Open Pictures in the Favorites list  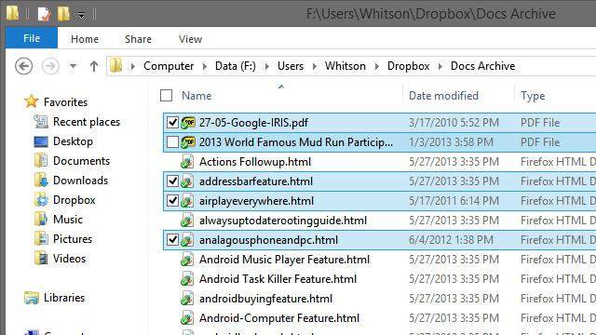point(73,239)
